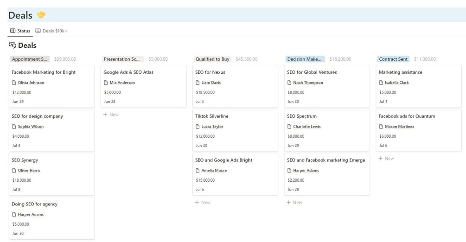The height and width of the screenshot is (242, 466).
Task: Click the page icon next to Isabella Clark
Action: point(381,83)
